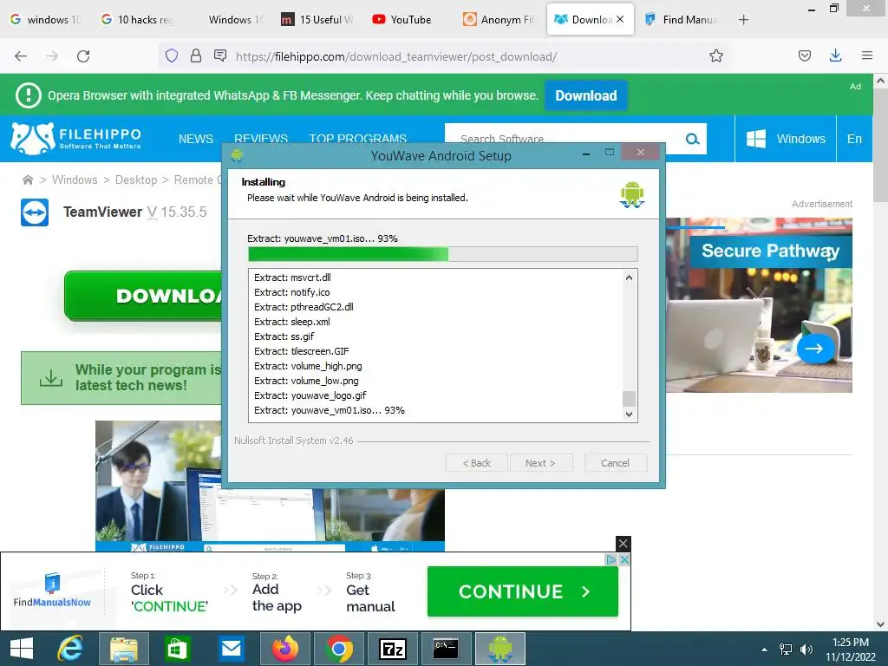Click the green CONTINUE ad button
The image size is (888, 666).
point(523,591)
